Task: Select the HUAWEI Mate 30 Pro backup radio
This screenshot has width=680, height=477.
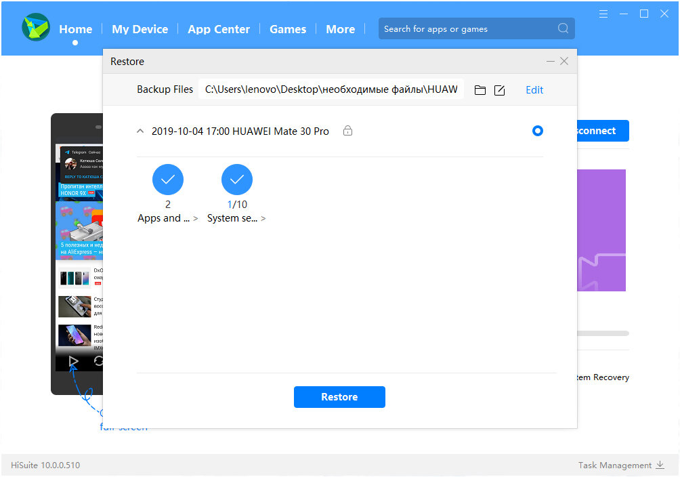Action: click(x=537, y=131)
